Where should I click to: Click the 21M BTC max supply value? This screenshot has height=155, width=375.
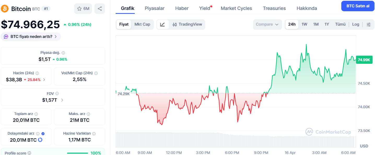pyautogui.click(x=79, y=120)
